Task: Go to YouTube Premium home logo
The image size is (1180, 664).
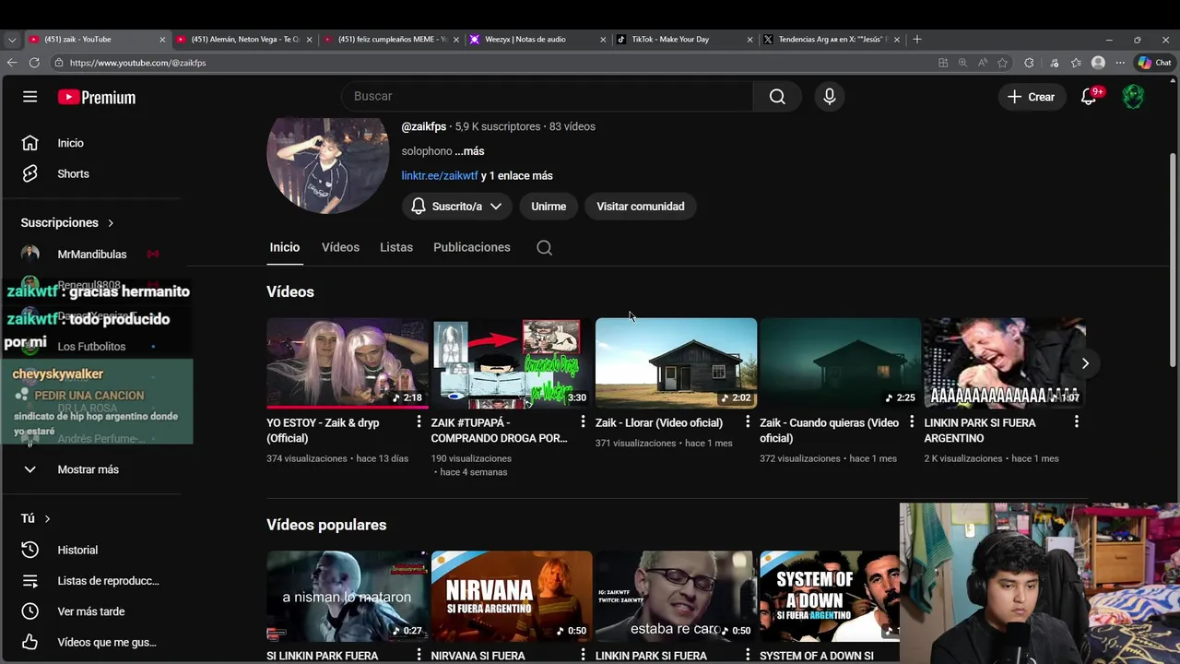Action: 97,97
